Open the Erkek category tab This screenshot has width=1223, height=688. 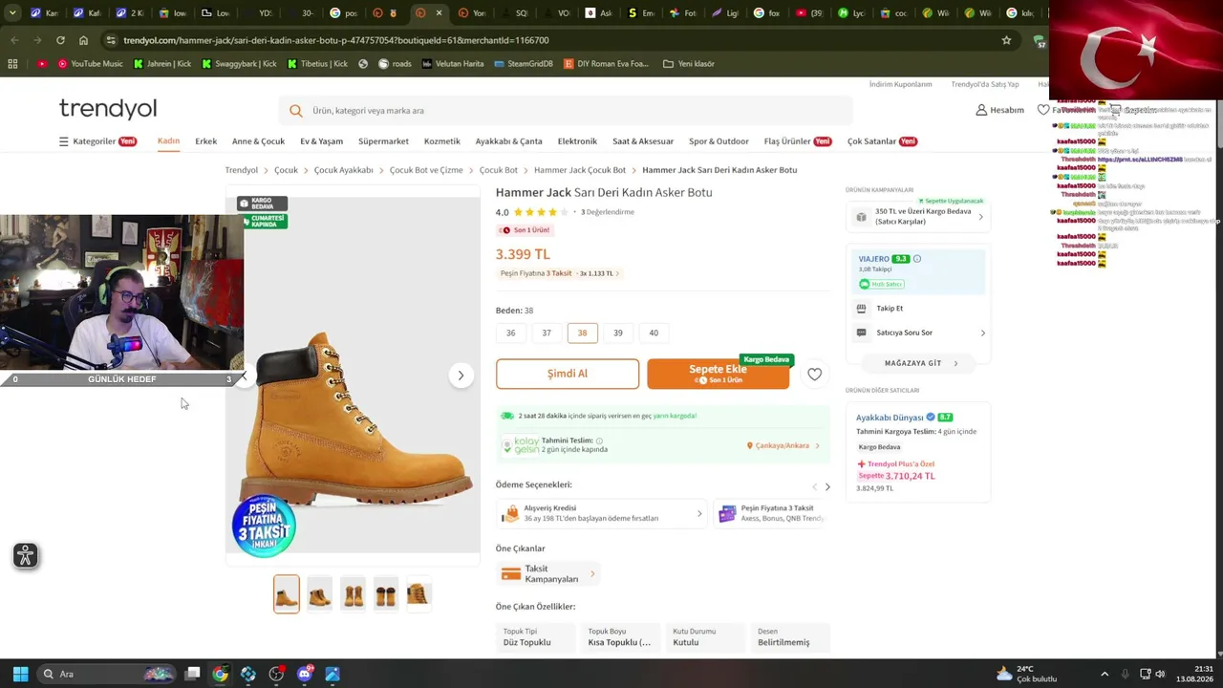click(206, 141)
